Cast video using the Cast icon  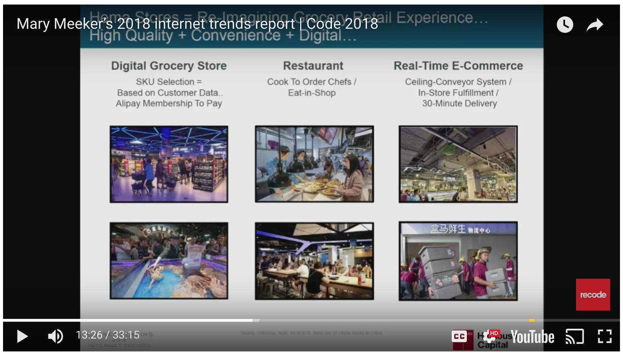point(574,336)
